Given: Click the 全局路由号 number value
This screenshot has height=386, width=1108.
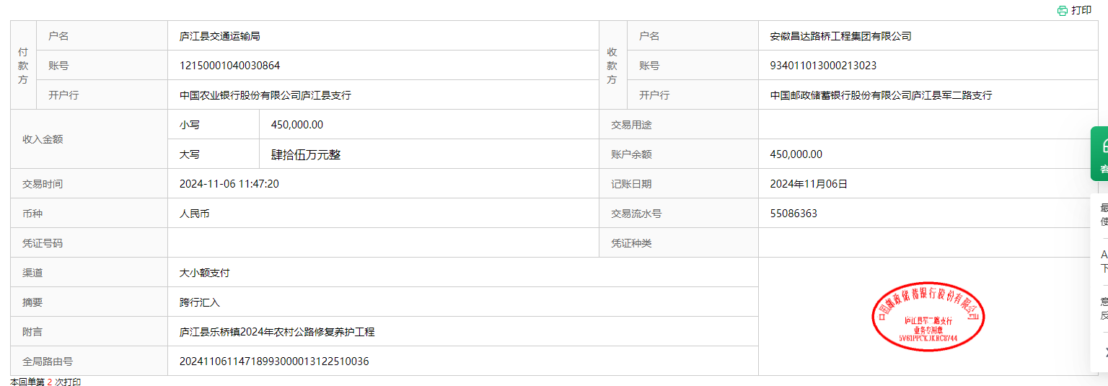Looking at the screenshot, I should 274,361.
